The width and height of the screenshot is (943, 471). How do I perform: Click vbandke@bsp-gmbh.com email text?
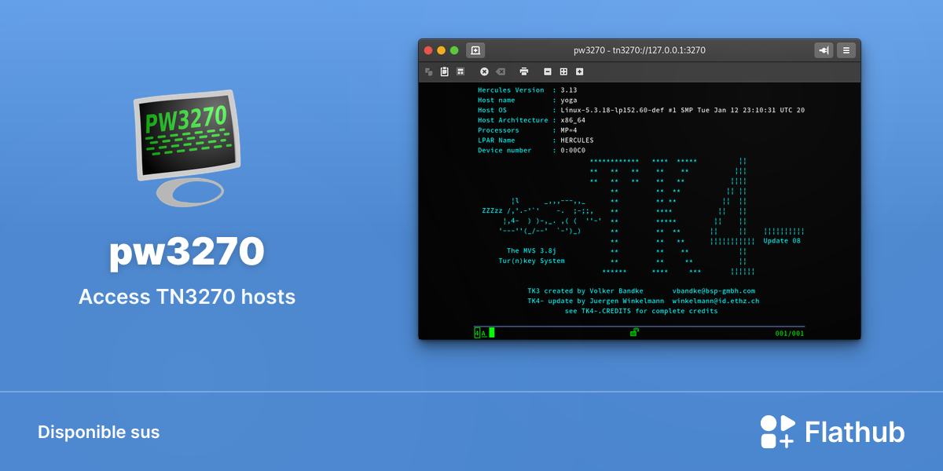pyautogui.click(x=714, y=290)
